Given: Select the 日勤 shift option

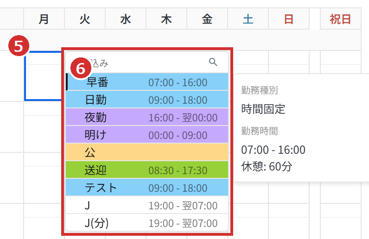Looking at the screenshot, I should (147, 100).
